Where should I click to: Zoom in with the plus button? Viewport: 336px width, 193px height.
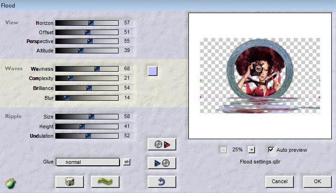[x=252, y=149]
